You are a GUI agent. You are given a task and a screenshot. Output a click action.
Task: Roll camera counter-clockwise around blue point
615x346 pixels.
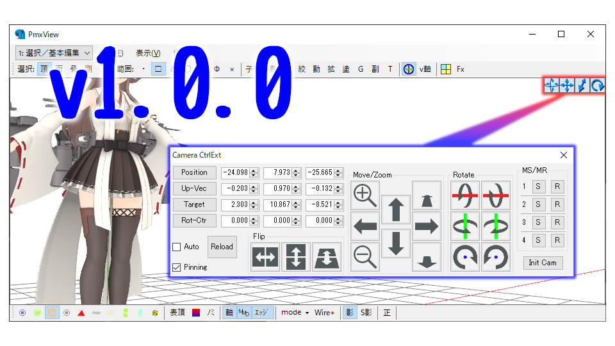[495, 257]
